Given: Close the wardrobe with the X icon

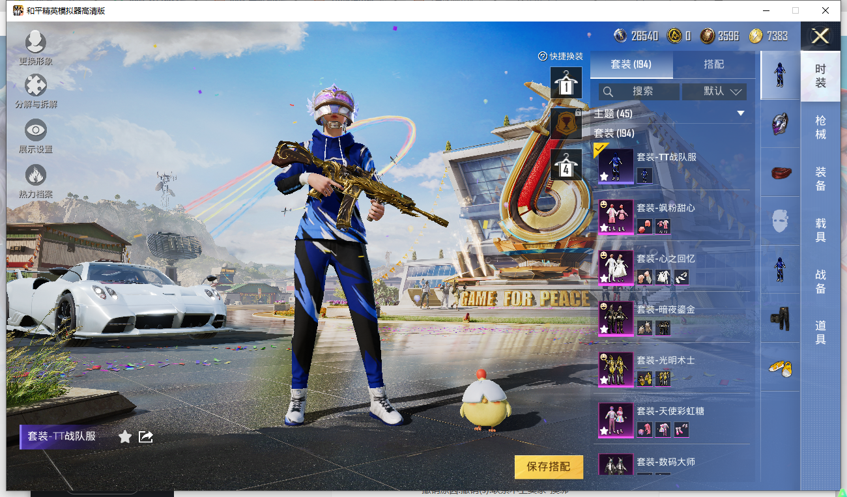Looking at the screenshot, I should tap(820, 36).
